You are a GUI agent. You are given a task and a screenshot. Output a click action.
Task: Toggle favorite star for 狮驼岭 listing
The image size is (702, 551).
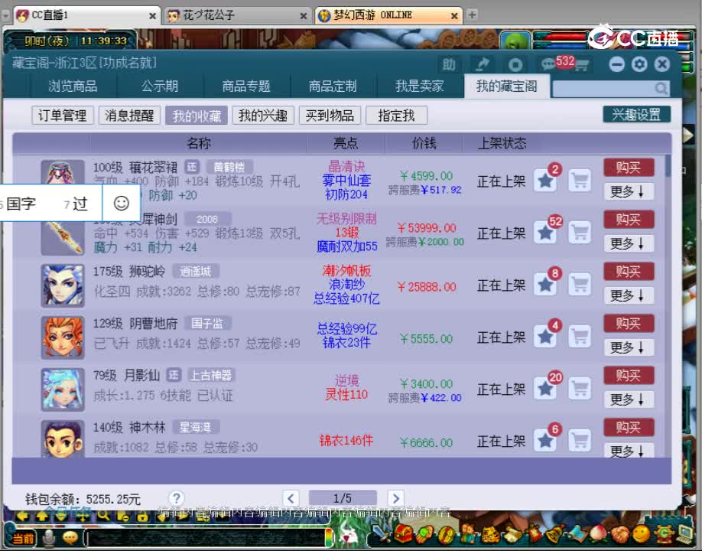[x=545, y=285]
